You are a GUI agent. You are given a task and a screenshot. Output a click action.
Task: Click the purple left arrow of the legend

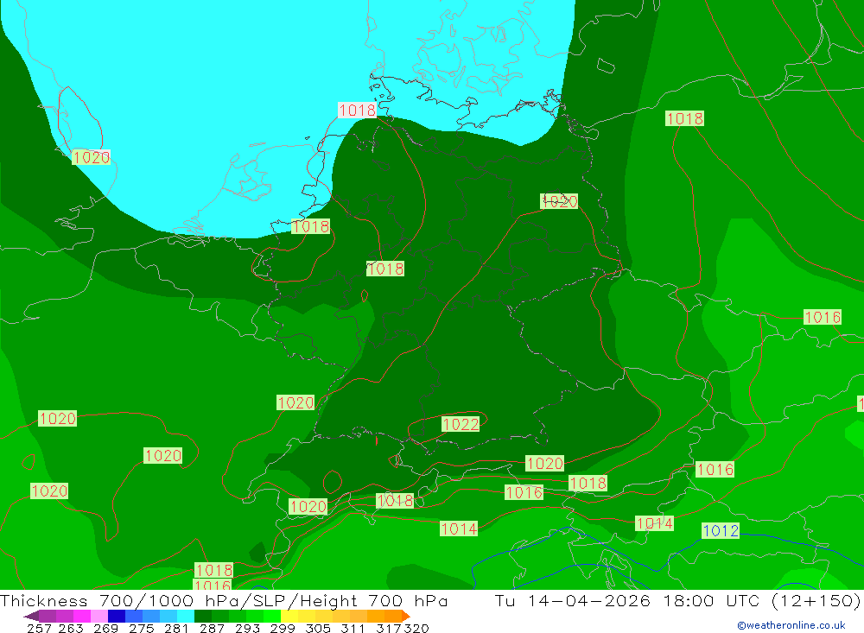coord(31,616)
